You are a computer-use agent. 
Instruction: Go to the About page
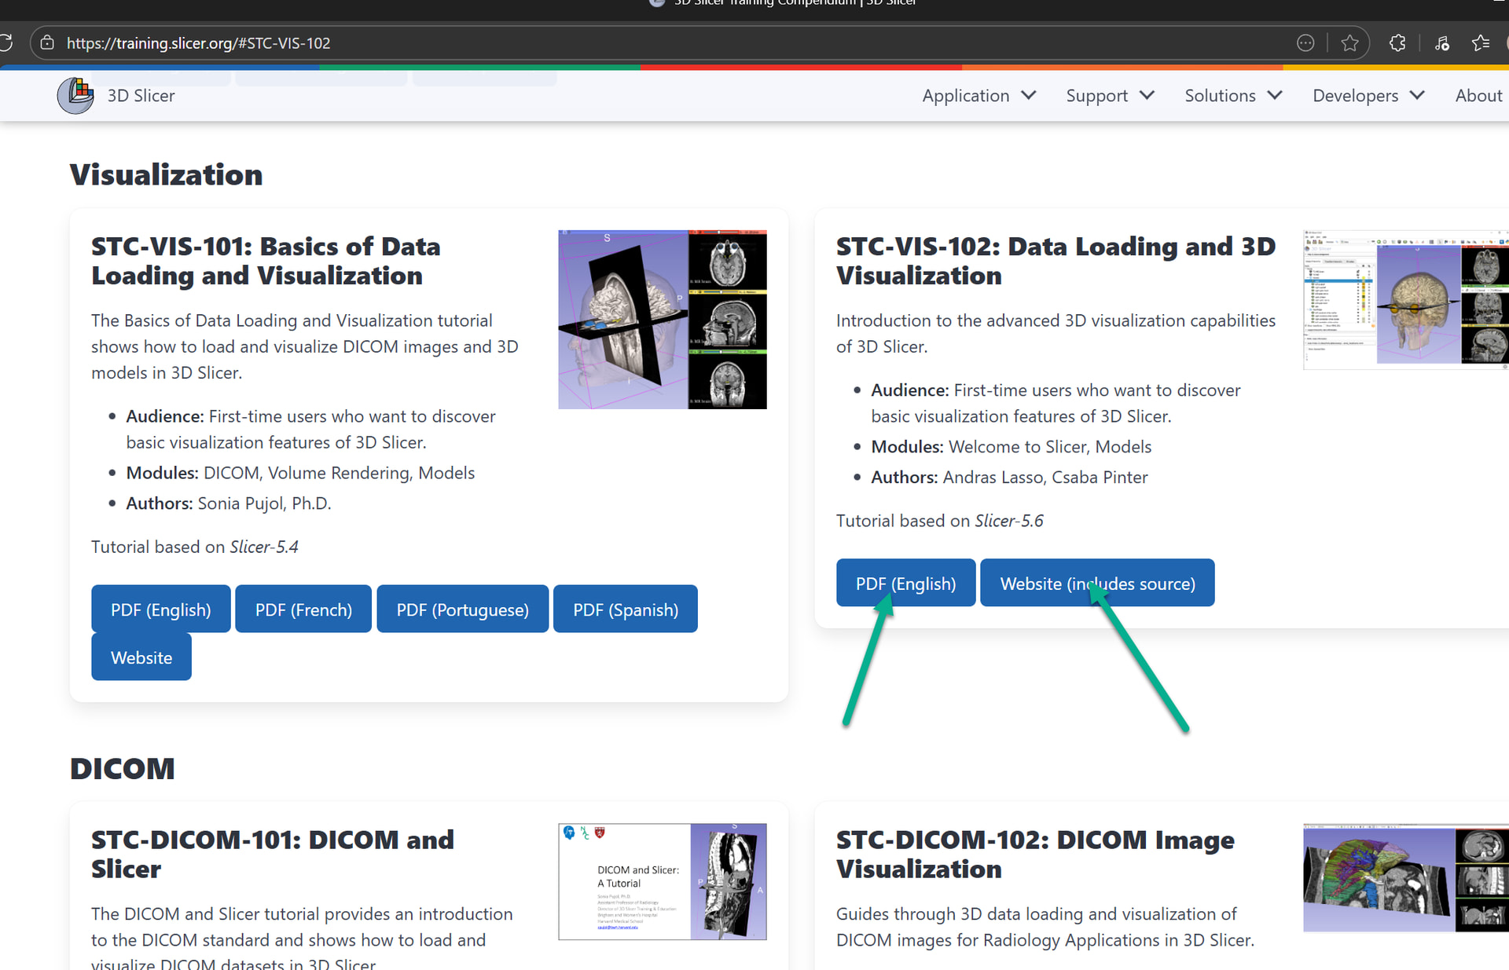(x=1478, y=96)
